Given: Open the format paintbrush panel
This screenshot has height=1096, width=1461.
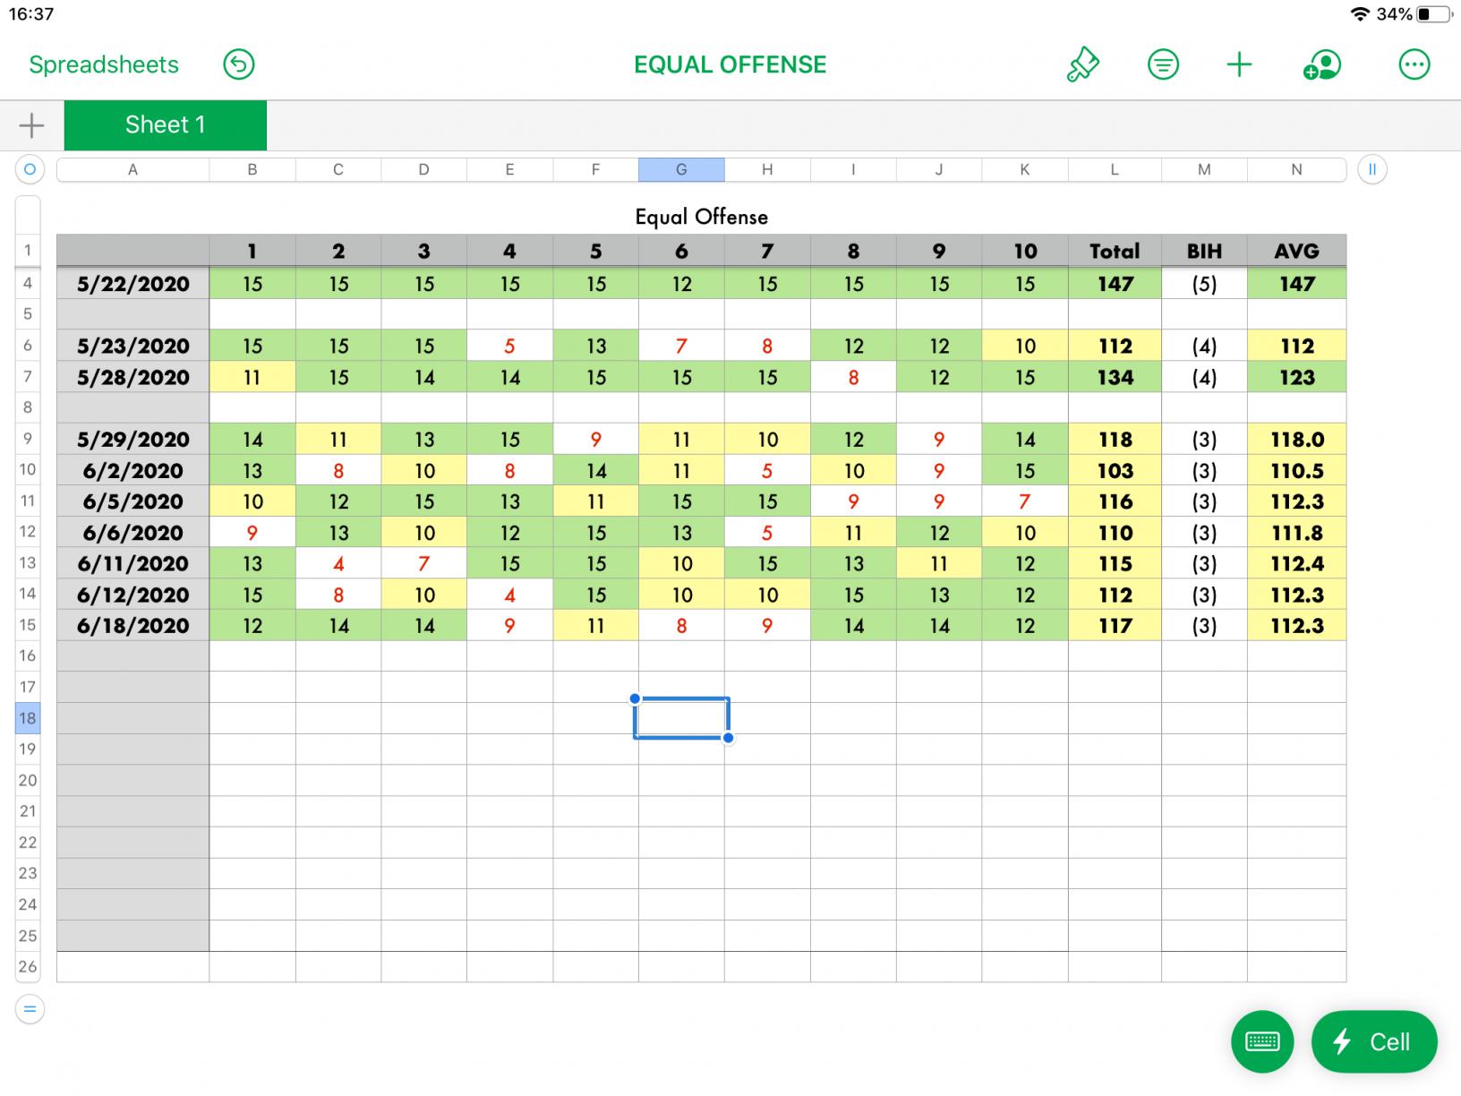Looking at the screenshot, I should (1082, 64).
